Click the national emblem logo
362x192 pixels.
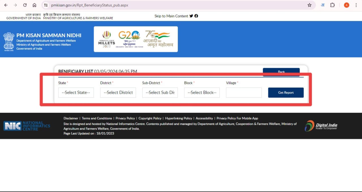(9, 41)
